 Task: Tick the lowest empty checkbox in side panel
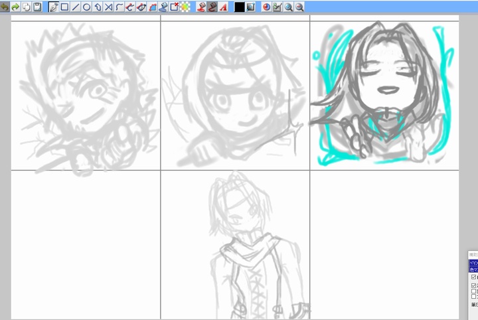[x=473, y=296]
